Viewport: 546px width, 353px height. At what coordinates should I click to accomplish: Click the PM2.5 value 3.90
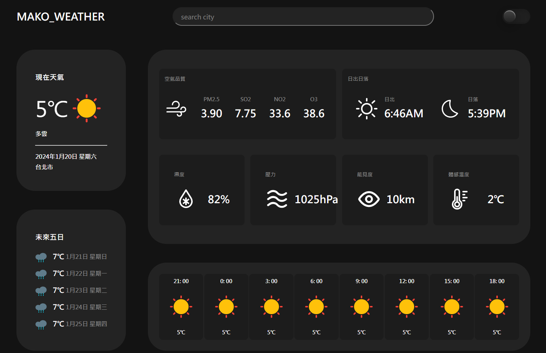click(x=211, y=113)
